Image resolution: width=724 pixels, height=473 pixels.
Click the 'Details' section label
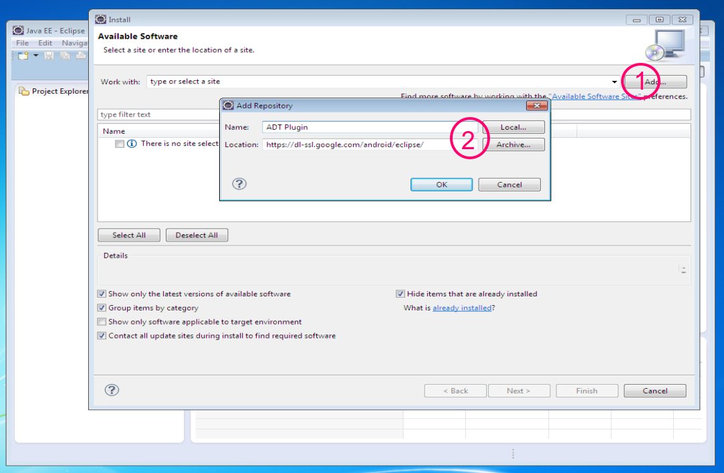(116, 256)
